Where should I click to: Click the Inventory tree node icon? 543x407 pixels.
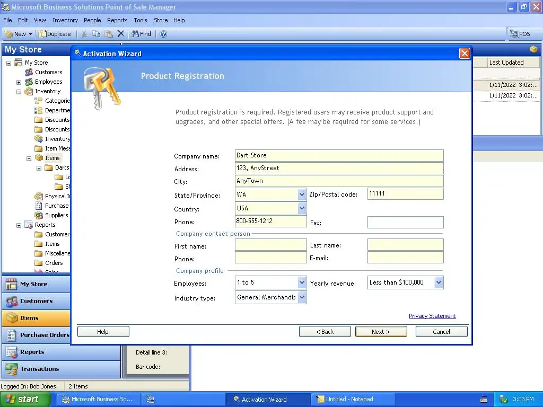(x=29, y=91)
